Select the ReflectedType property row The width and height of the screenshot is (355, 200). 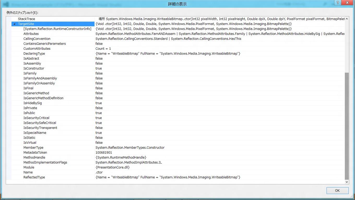click(178, 177)
